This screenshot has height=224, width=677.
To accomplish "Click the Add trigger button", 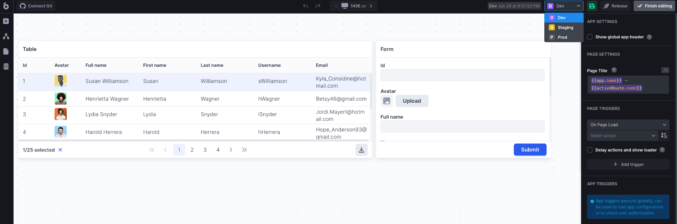I will (x=628, y=164).
